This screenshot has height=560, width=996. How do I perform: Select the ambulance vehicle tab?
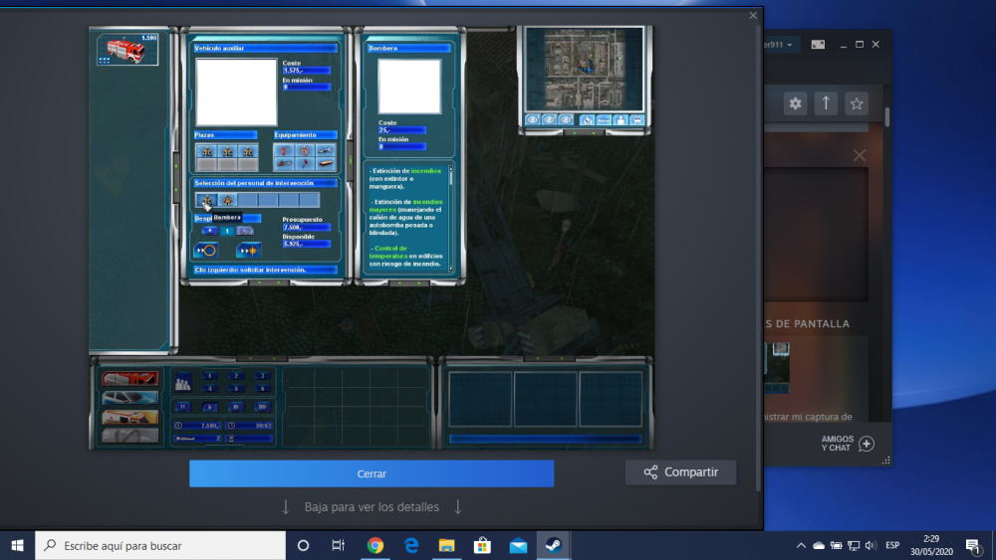[129, 417]
